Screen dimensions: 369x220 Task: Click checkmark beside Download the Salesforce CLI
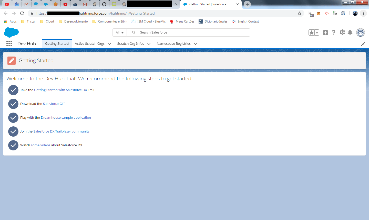pos(13,104)
